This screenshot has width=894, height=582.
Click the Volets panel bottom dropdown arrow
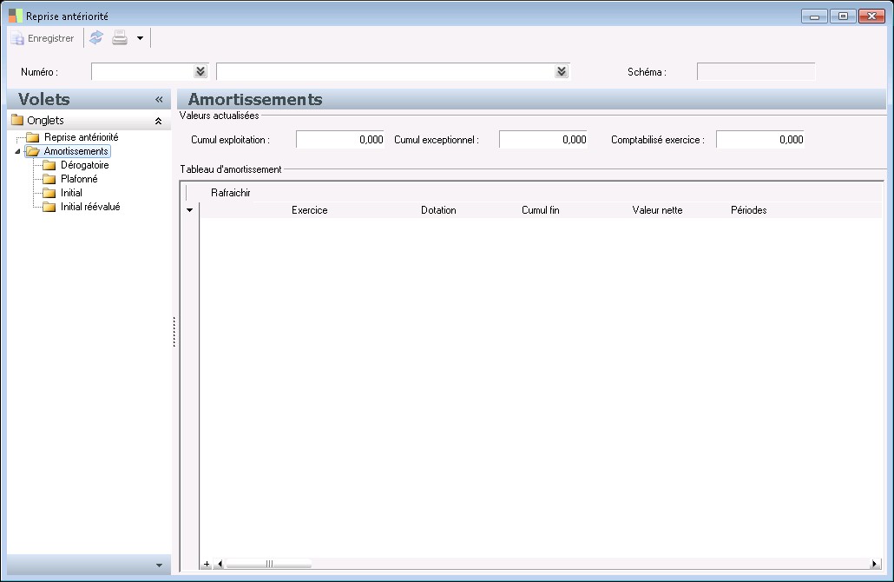(159, 565)
